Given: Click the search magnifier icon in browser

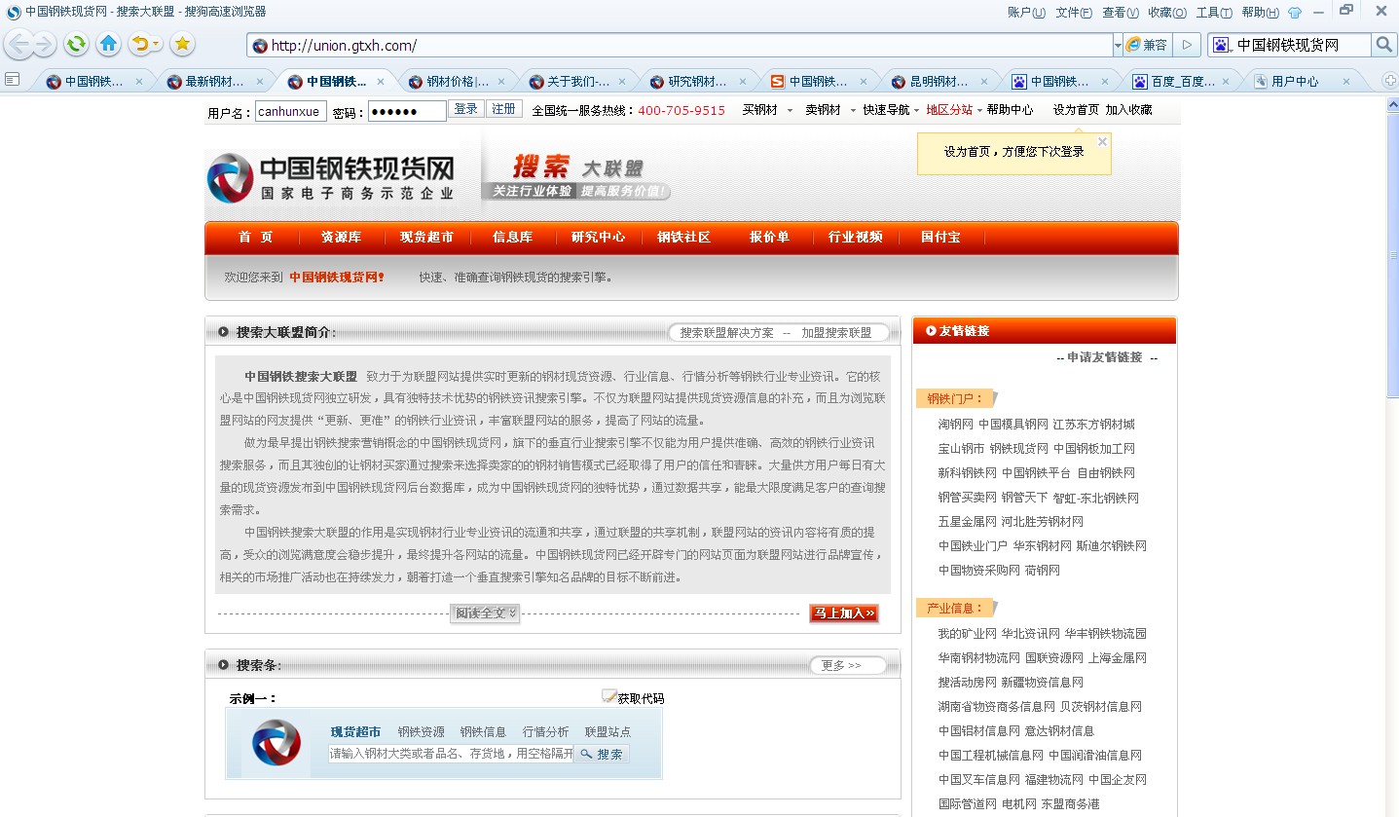Looking at the screenshot, I should coord(1384,45).
